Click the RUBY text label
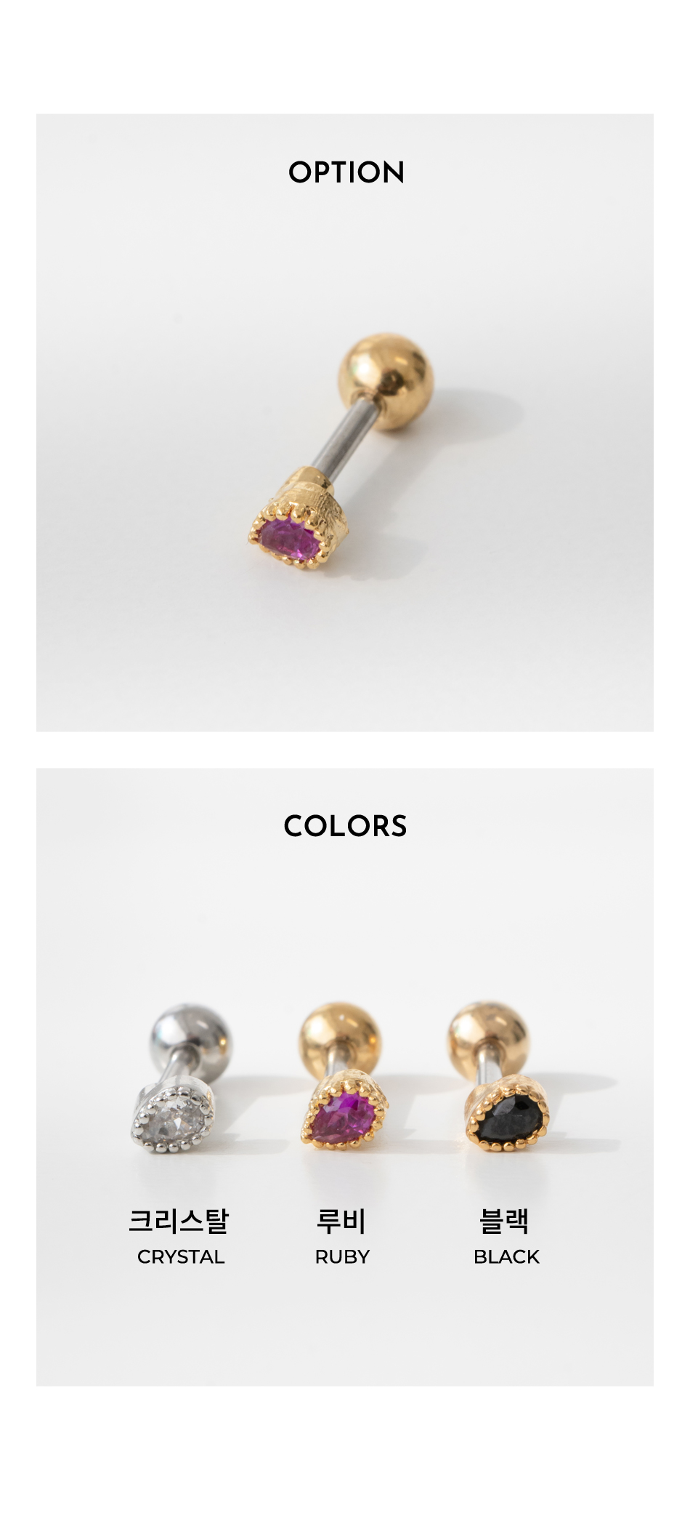The image size is (690, 1524). (x=342, y=1257)
